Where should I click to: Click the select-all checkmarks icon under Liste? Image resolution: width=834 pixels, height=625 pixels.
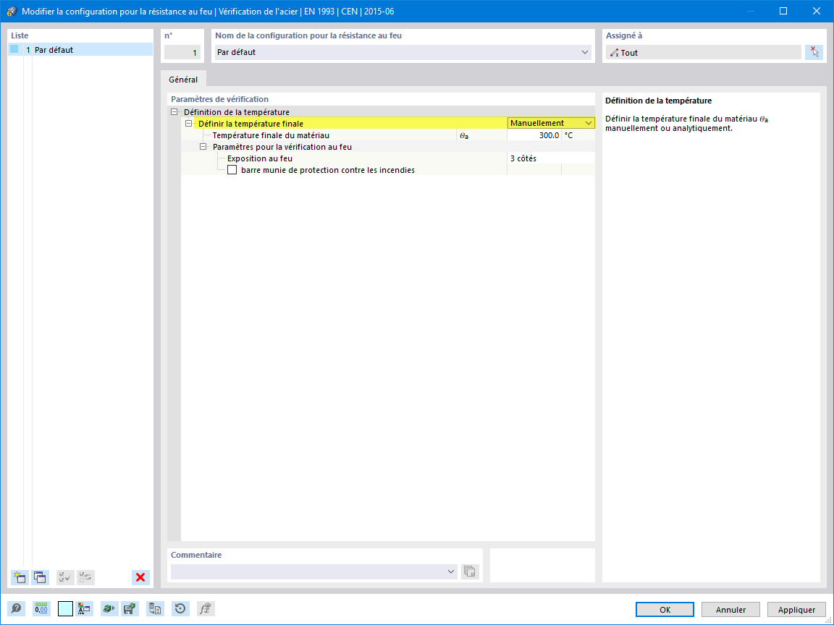pos(65,577)
